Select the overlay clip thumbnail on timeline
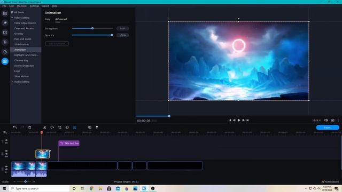This screenshot has height=192, width=342. 43,154
